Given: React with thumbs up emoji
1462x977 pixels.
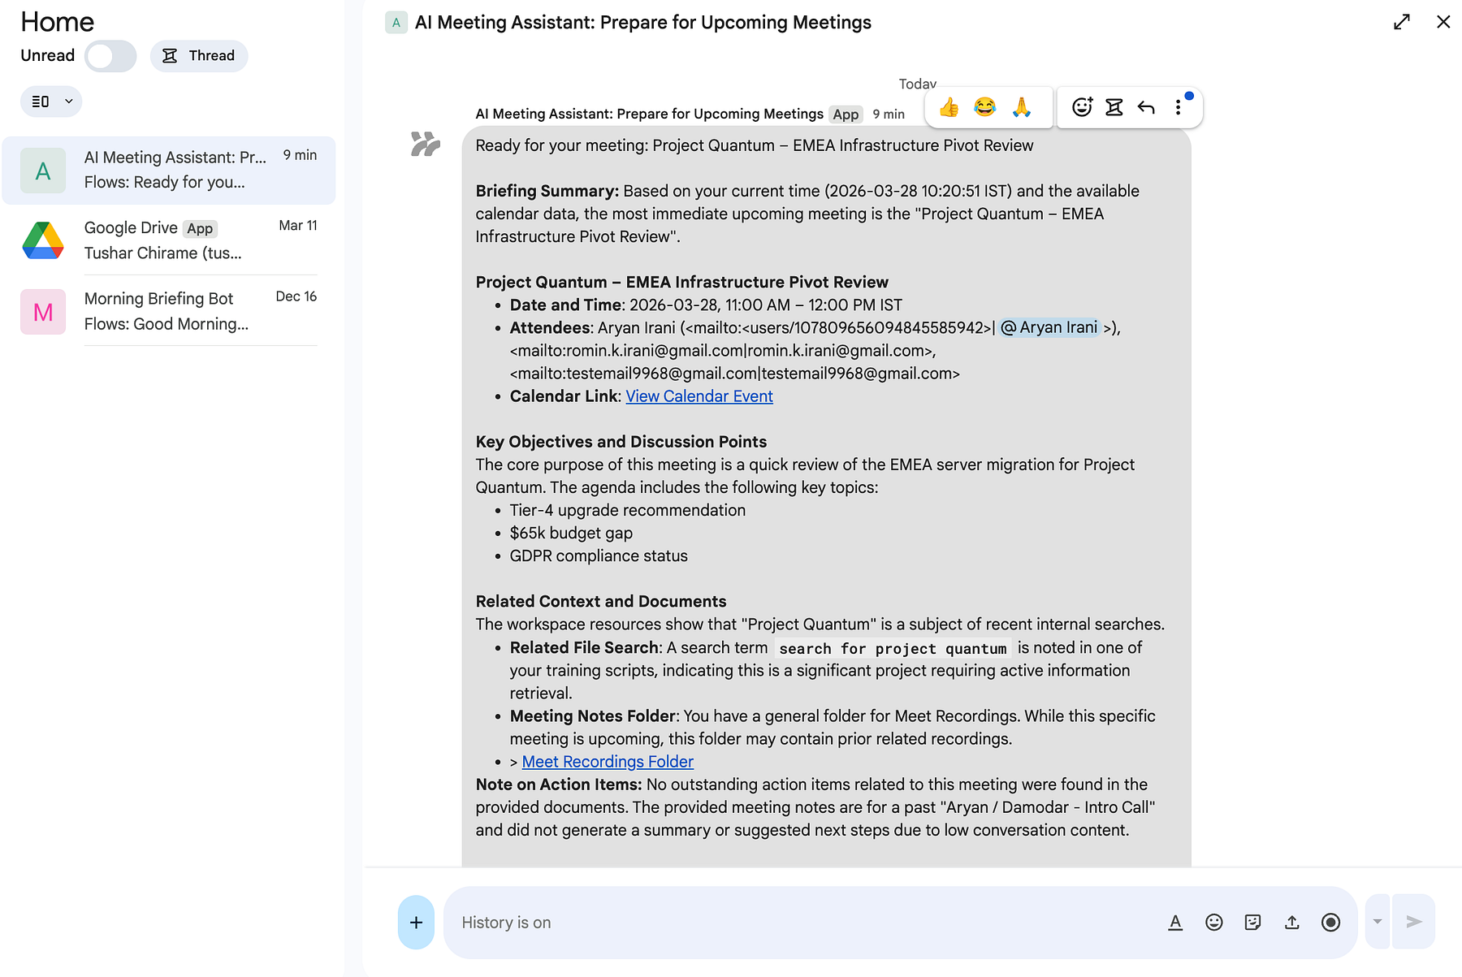Looking at the screenshot, I should point(949,107).
